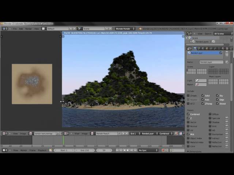Click the play animation button

click(128, 150)
